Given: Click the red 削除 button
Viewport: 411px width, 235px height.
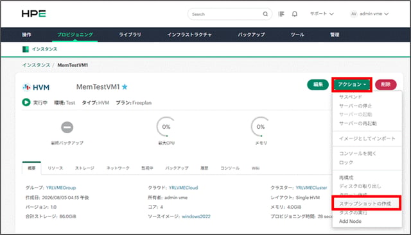Looking at the screenshot, I should point(385,85).
